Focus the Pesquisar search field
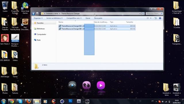184x104 pixels. pos(154,14)
